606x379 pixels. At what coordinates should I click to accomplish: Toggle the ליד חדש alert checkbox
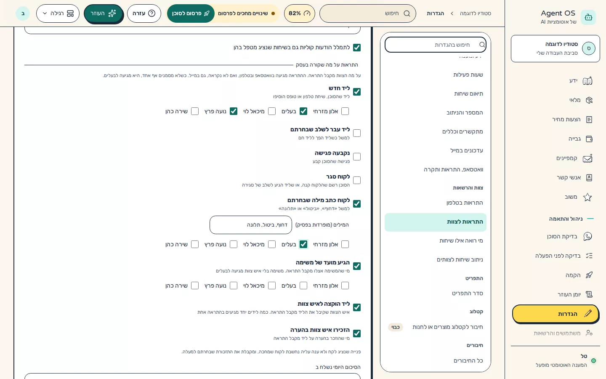357,92
